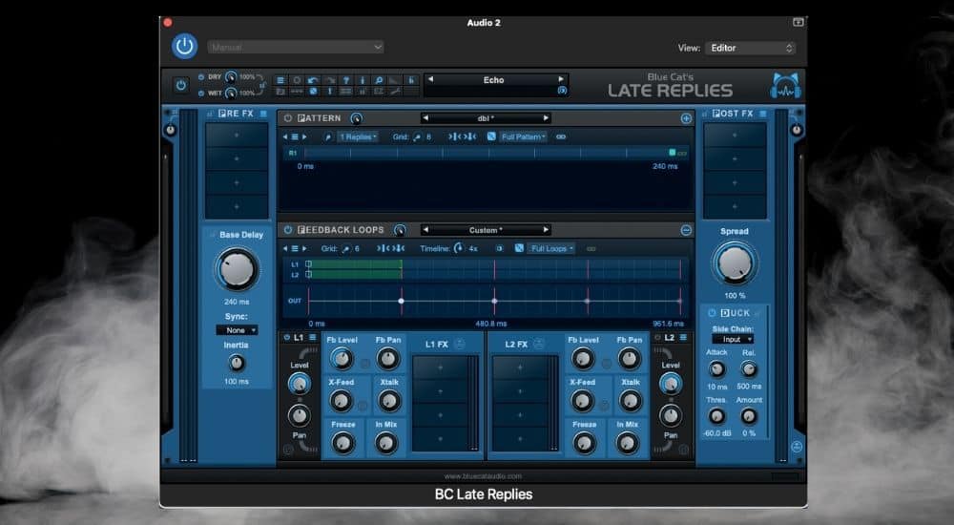Click the help question mark toolbar icon
954x525 pixels.
coord(345,80)
